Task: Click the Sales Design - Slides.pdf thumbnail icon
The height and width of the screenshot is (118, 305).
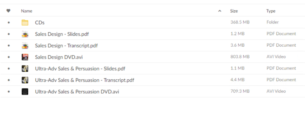Action: pyautogui.click(x=25, y=34)
